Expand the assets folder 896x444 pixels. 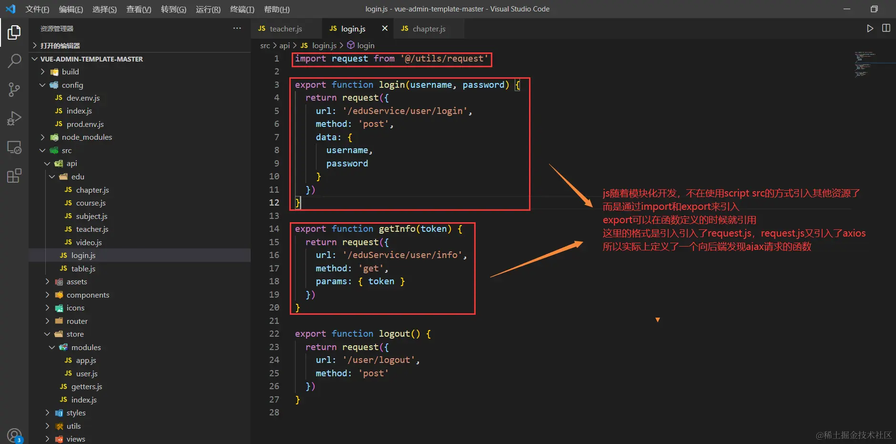(x=140, y=282)
